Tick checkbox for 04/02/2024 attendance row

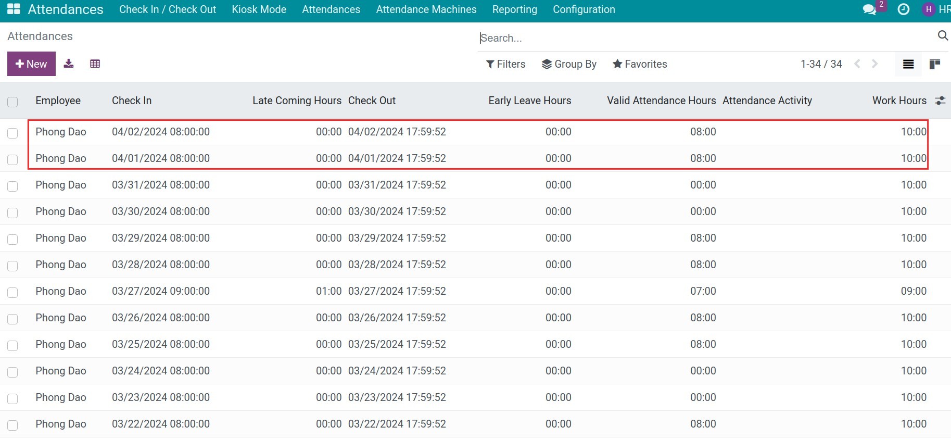tap(12, 133)
